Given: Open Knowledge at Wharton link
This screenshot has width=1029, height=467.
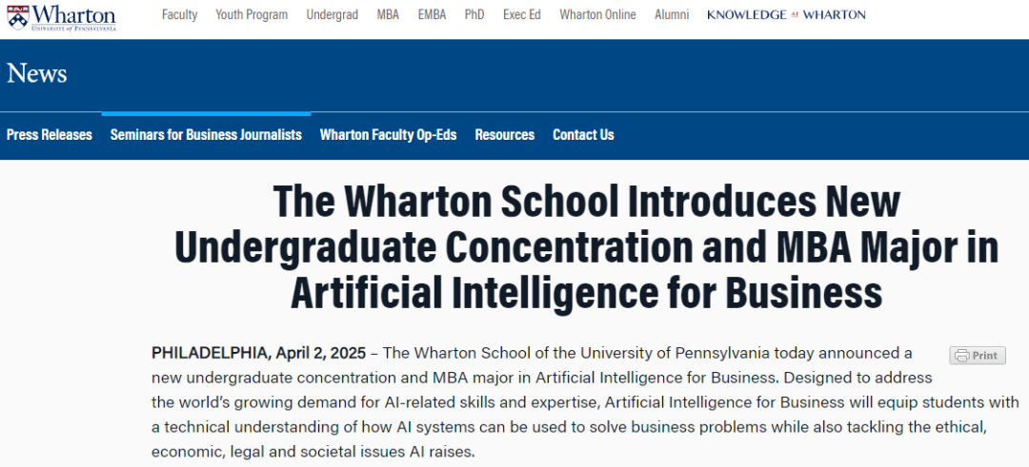Looking at the screenshot, I should [x=786, y=15].
